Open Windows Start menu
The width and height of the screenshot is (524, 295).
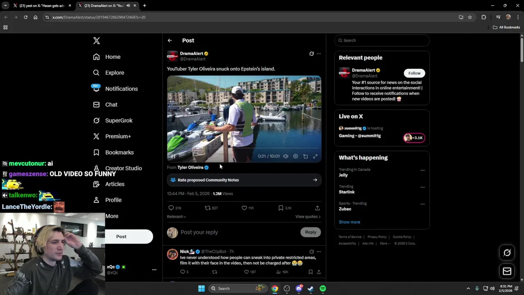(201, 288)
